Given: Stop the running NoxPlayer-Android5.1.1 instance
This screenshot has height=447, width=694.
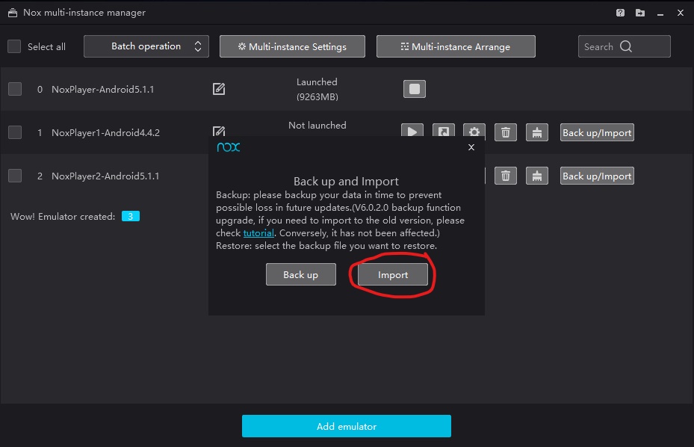Looking at the screenshot, I should [x=415, y=89].
